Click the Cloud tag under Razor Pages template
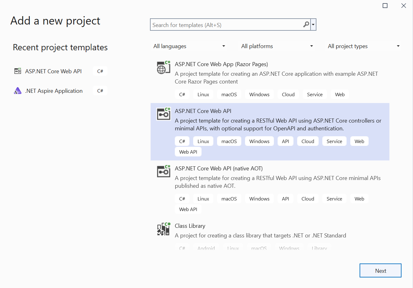This screenshot has width=413, height=288. 288,95
